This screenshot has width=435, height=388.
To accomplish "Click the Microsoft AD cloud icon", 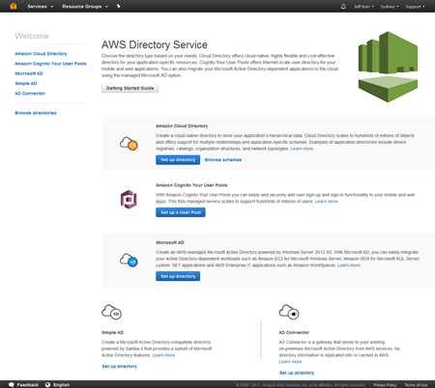I will tap(129, 260).
